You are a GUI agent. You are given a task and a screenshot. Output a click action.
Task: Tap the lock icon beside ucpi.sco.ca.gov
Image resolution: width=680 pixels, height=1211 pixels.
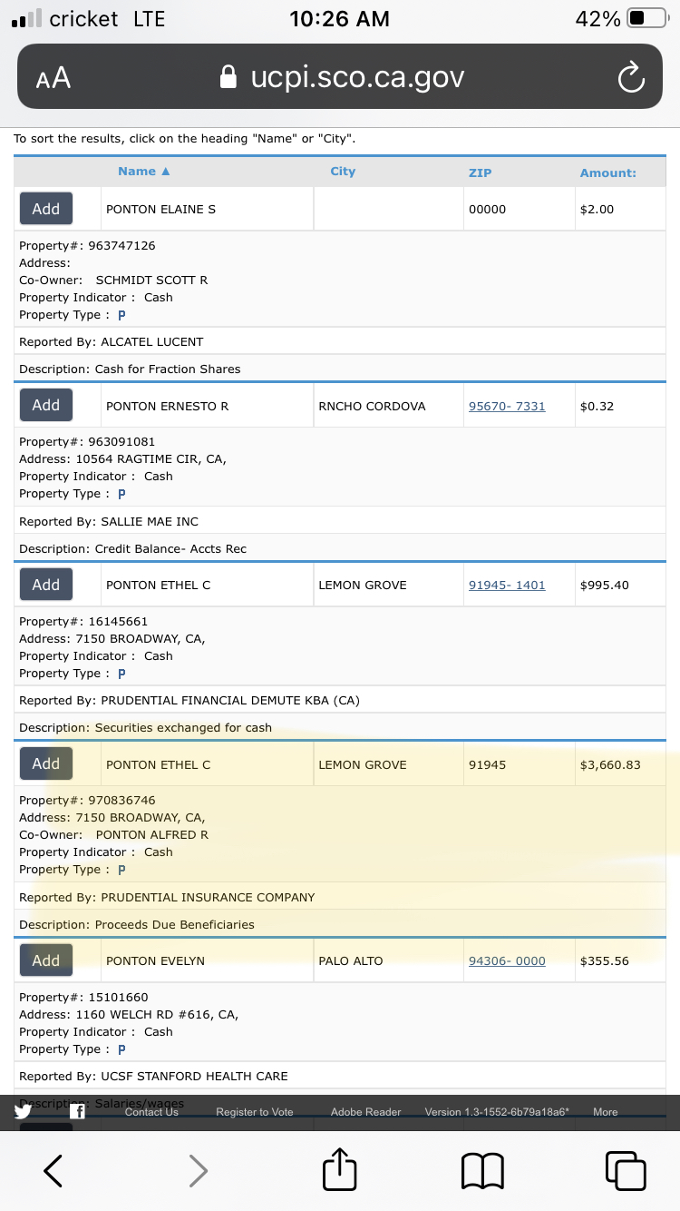[229, 77]
